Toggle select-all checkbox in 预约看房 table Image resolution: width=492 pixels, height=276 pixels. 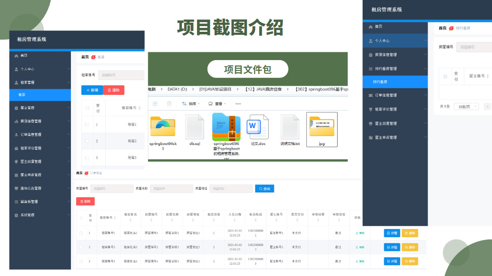(x=445, y=76)
